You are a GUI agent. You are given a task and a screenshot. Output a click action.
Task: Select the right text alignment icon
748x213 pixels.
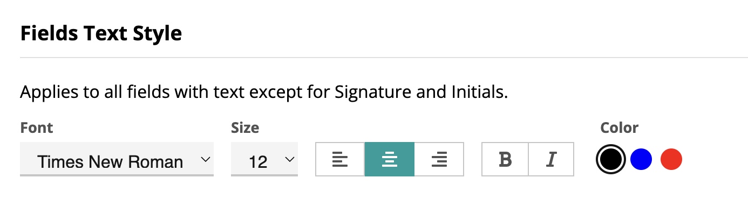439,159
